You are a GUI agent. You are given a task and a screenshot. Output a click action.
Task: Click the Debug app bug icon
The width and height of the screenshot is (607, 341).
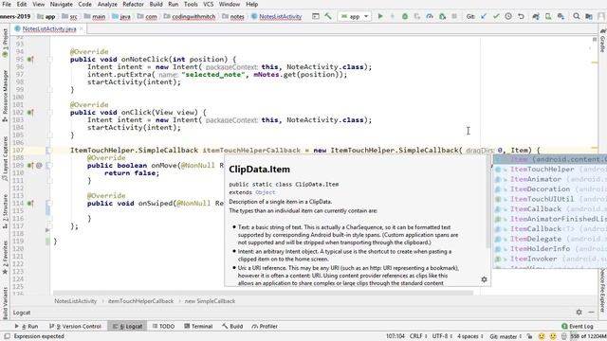coord(405,16)
